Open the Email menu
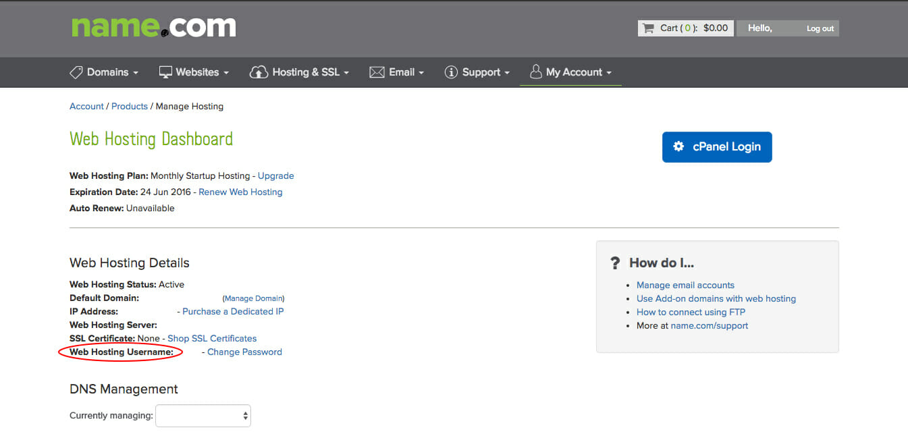 397,72
